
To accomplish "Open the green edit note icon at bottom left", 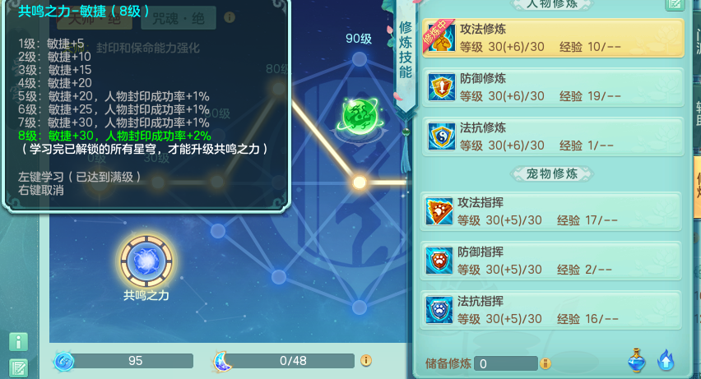I will coord(18,368).
